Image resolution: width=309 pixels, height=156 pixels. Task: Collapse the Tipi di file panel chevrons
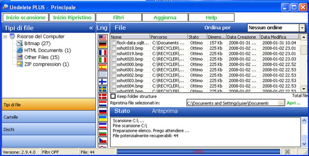click(91, 28)
